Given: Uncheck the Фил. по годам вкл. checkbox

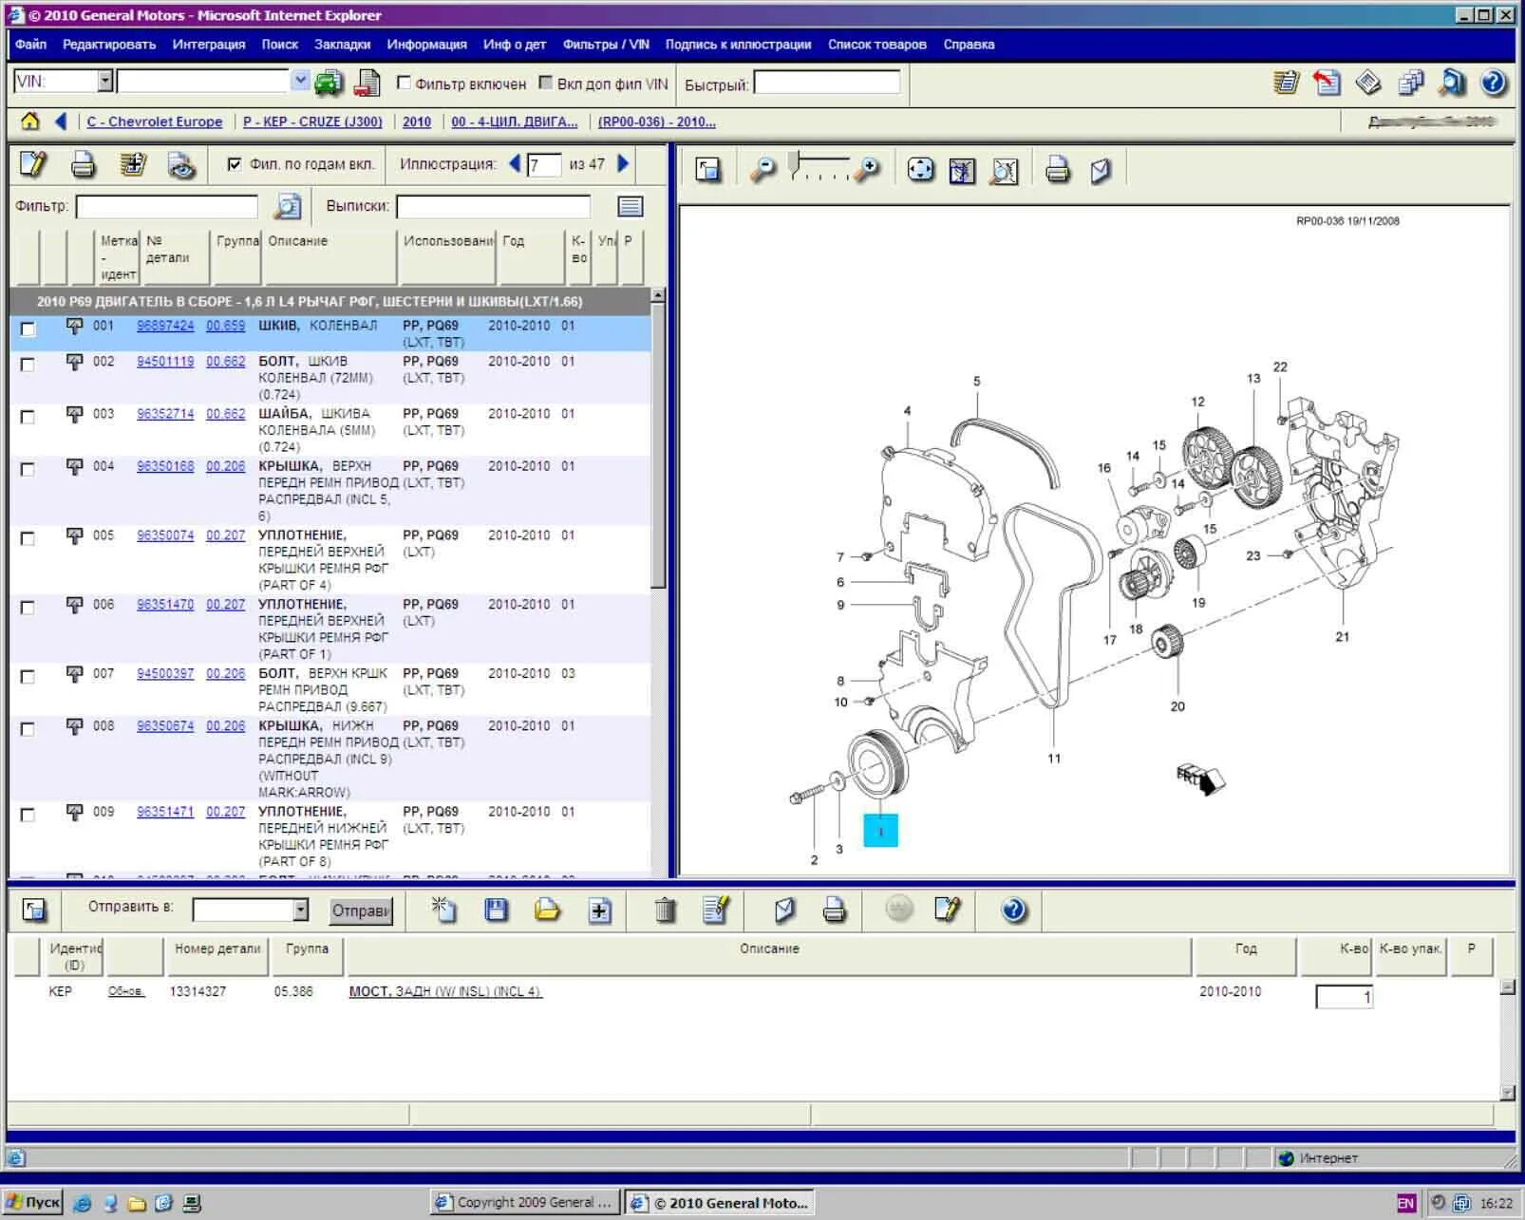Looking at the screenshot, I should click(x=234, y=164).
